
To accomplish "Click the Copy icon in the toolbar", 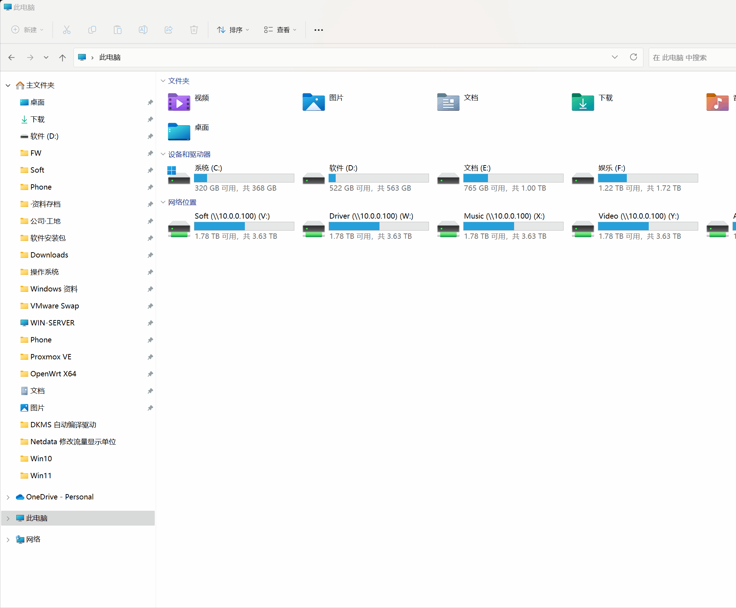I will 92,30.
